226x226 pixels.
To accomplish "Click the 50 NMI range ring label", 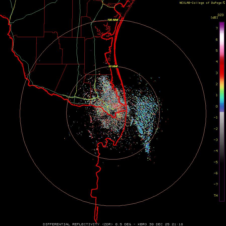I will (113, 67).
